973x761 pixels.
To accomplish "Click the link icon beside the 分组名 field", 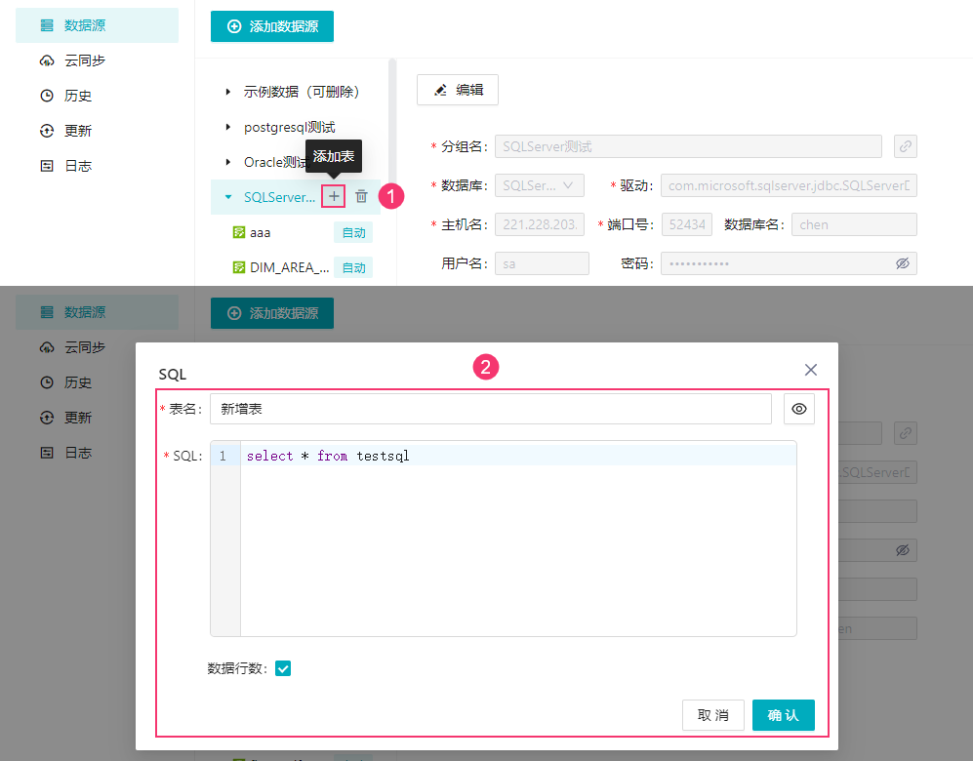I will coord(906,146).
